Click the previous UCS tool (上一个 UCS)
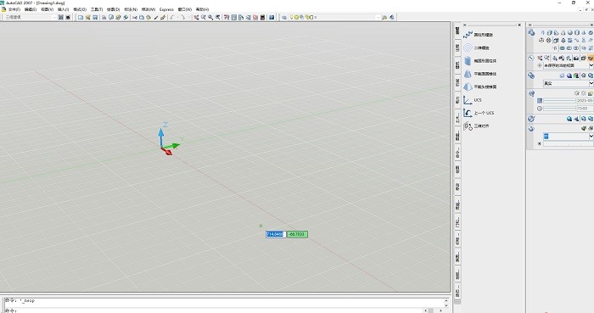 (x=479, y=113)
